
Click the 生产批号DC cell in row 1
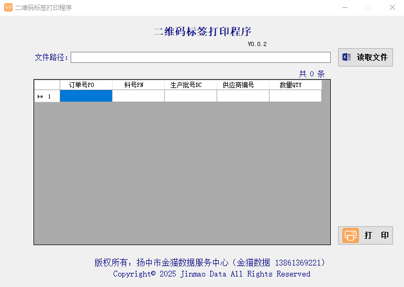click(190, 96)
